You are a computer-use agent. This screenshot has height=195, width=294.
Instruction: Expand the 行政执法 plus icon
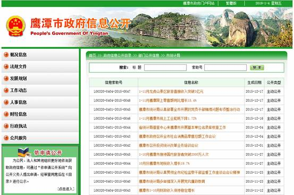coord(6,126)
